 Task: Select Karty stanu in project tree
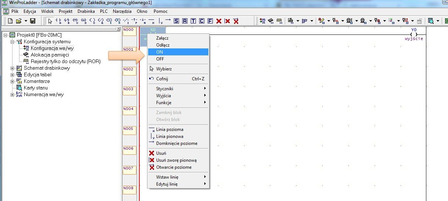36,88
